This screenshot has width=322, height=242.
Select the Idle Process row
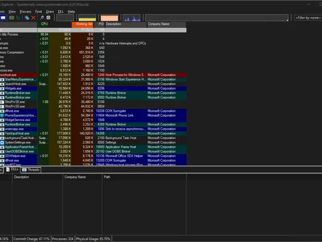(x=93, y=34)
